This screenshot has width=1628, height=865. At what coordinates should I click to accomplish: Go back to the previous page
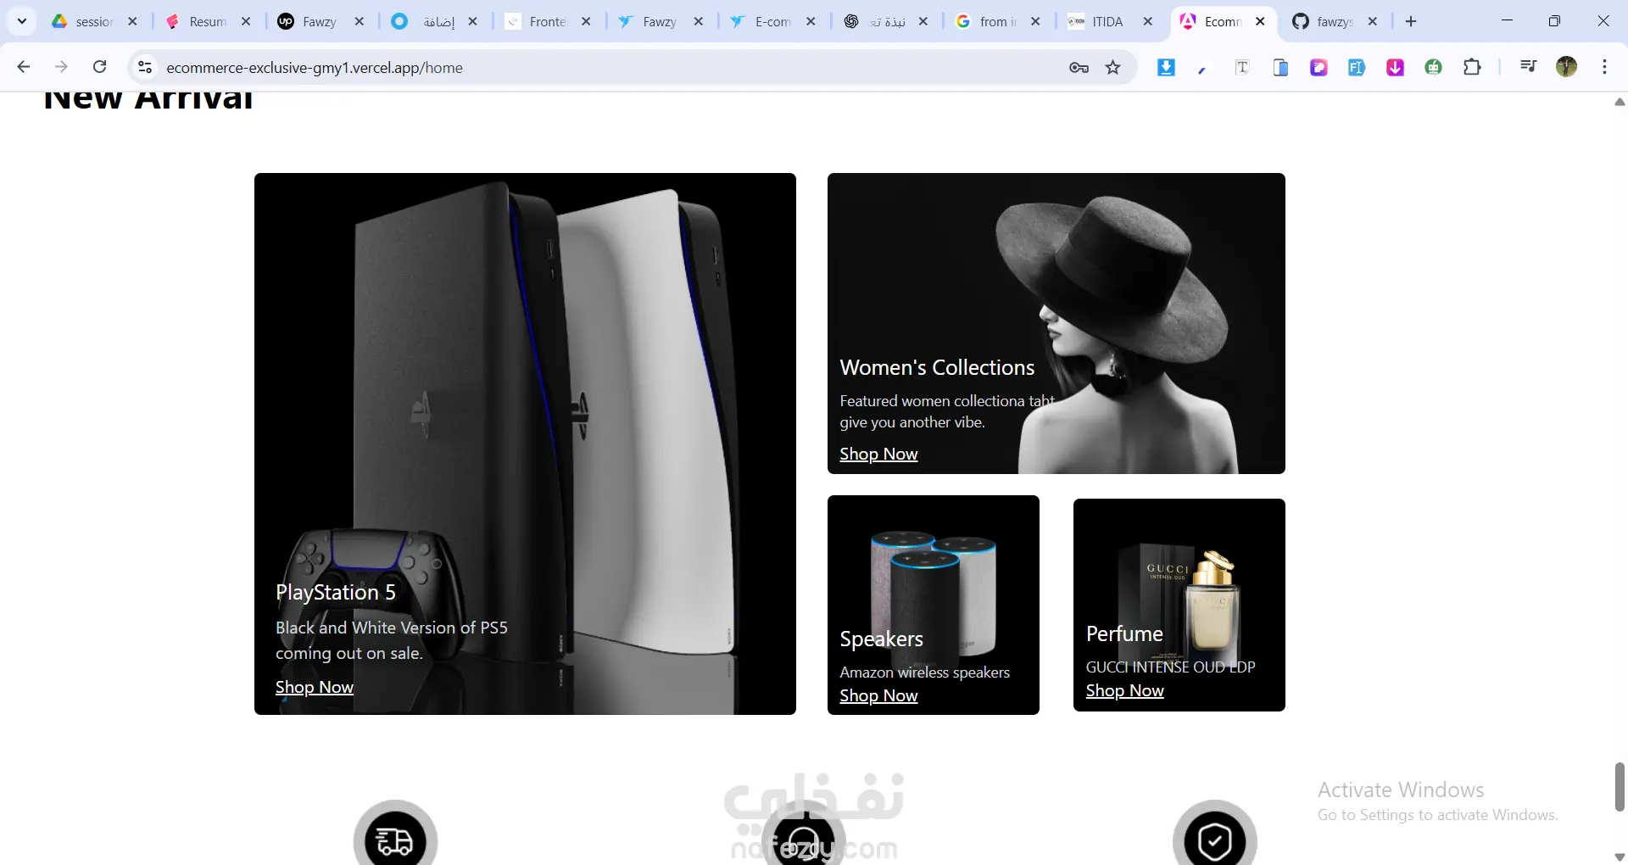pos(24,67)
